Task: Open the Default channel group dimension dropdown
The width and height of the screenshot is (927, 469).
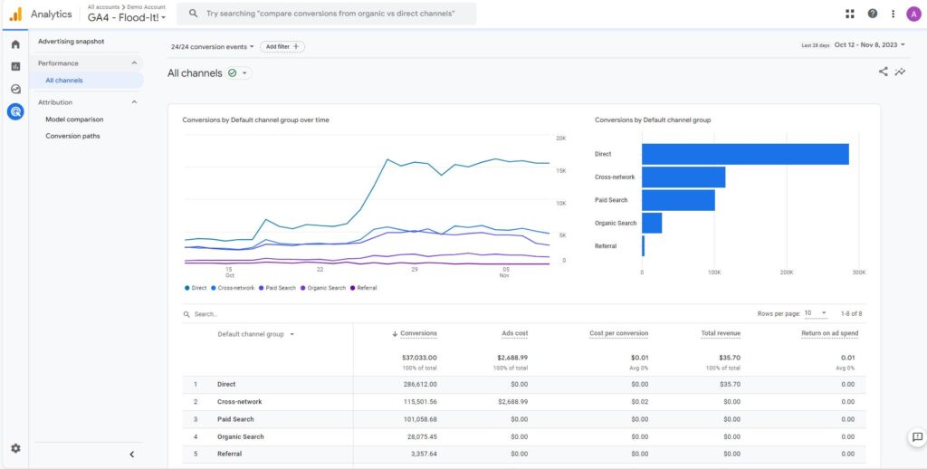Action: point(256,334)
